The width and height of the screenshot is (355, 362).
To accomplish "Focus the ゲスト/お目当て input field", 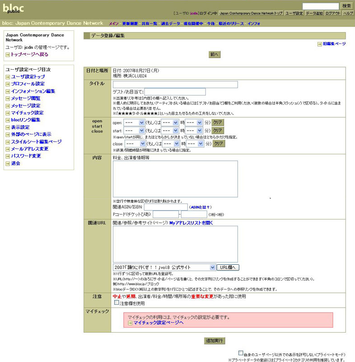I will [175, 92].
